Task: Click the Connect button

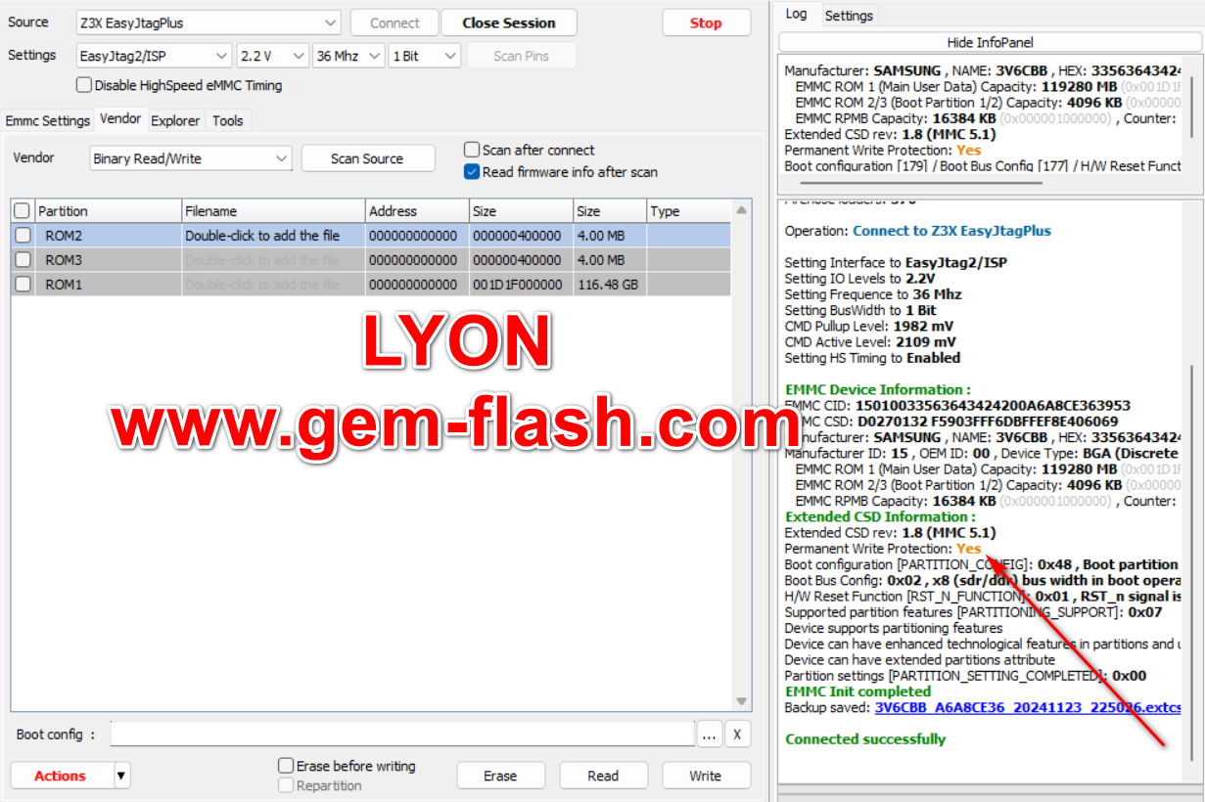Action: [x=394, y=22]
